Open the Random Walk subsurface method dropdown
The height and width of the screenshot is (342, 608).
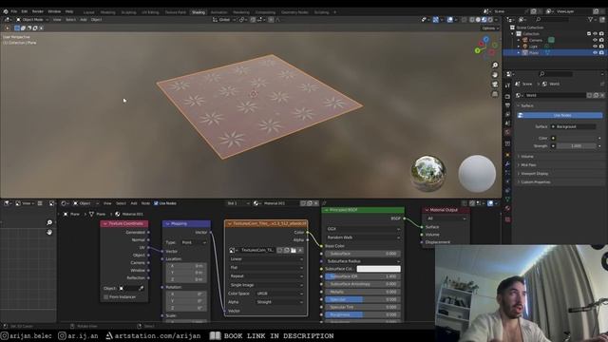point(363,237)
